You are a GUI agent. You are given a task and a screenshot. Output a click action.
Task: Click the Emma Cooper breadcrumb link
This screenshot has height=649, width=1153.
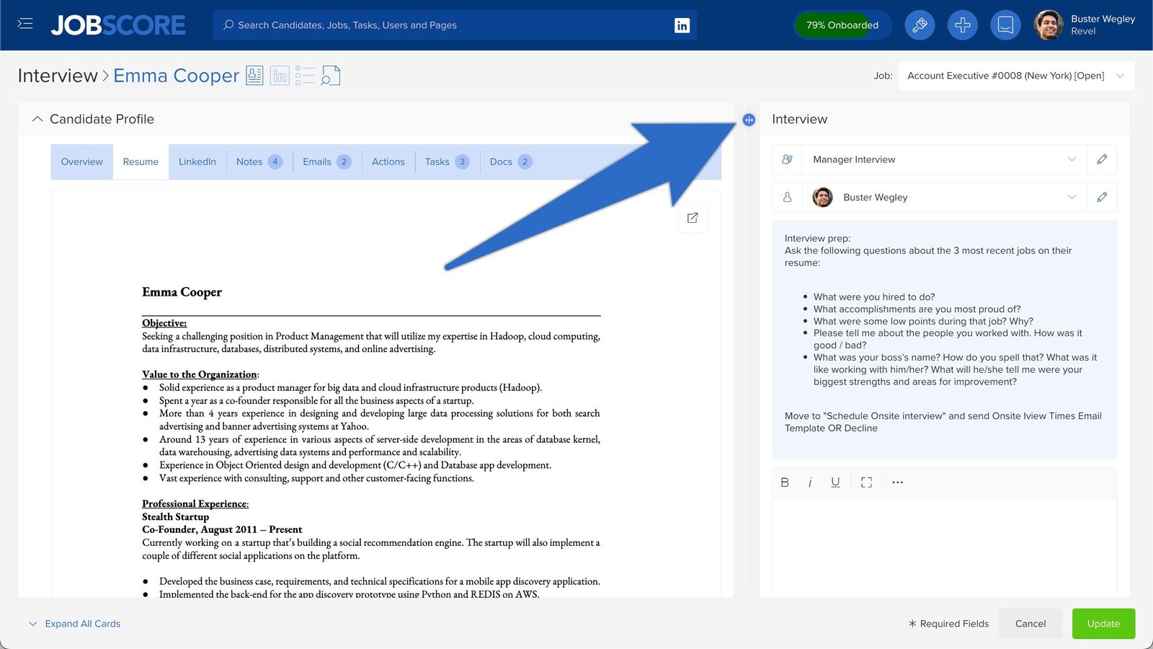pyautogui.click(x=176, y=76)
